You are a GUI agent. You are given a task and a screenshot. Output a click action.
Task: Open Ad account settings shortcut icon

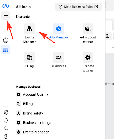coord(88,29)
